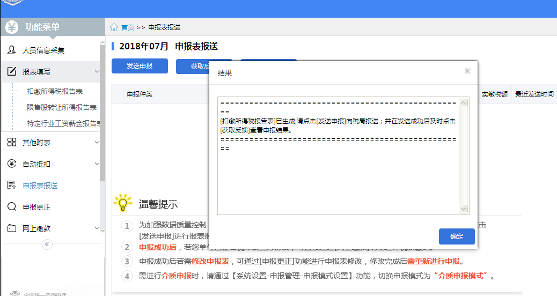Click the red 需重新进行申报 text

tap(434, 261)
